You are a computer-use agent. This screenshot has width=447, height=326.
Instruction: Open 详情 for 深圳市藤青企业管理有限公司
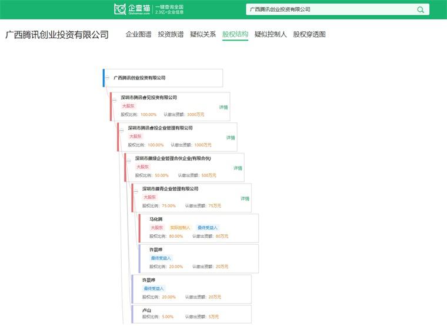[245, 198]
